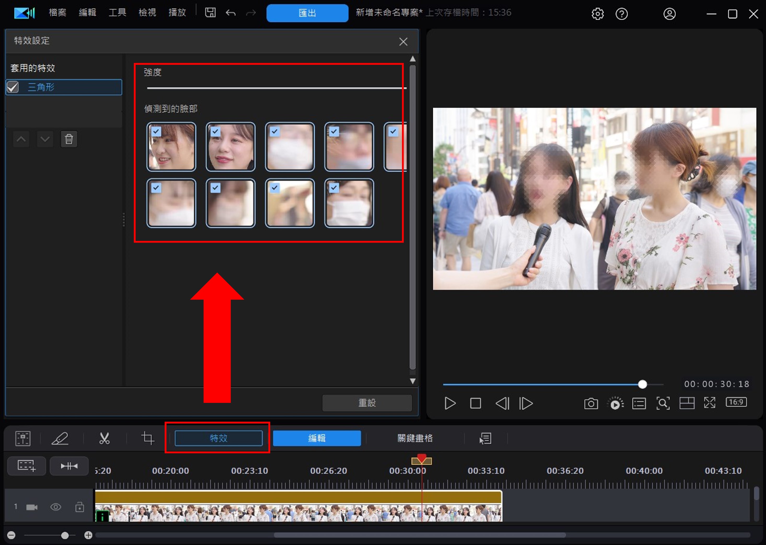
Task: Save the project with the disk icon
Action: [210, 13]
